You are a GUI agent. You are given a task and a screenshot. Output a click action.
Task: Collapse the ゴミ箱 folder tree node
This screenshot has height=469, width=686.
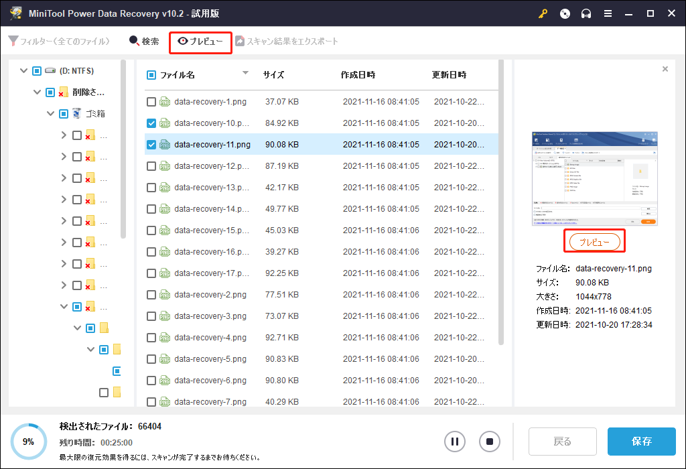[x=50, y=114]
